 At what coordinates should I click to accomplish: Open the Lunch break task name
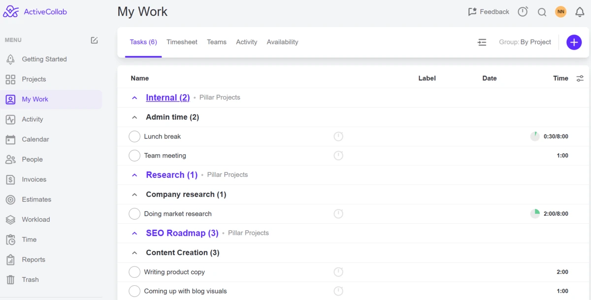163,136
